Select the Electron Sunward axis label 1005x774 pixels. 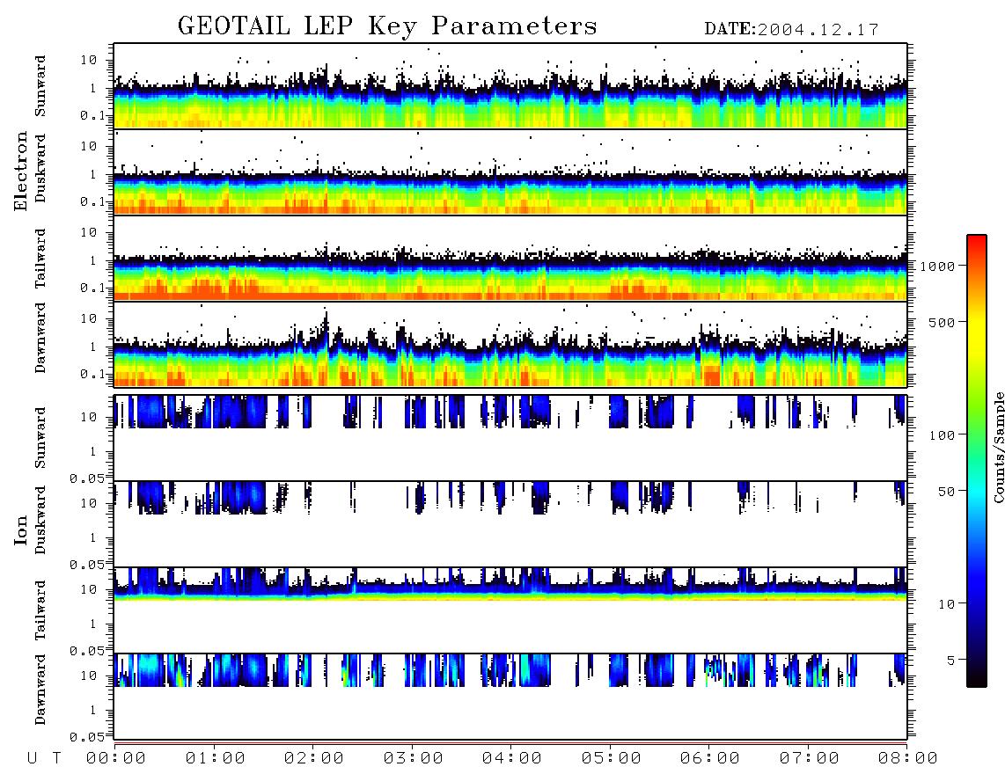click(x=40, y=86)
